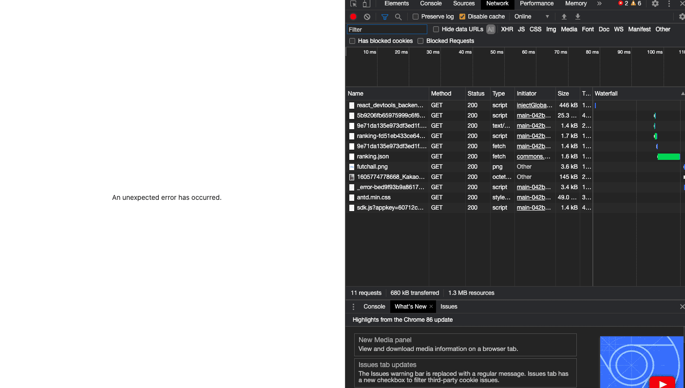The height and width of the screenshot is (388, 685).
Task: Open network search with magnifier icon
Action: click(398, 17)
